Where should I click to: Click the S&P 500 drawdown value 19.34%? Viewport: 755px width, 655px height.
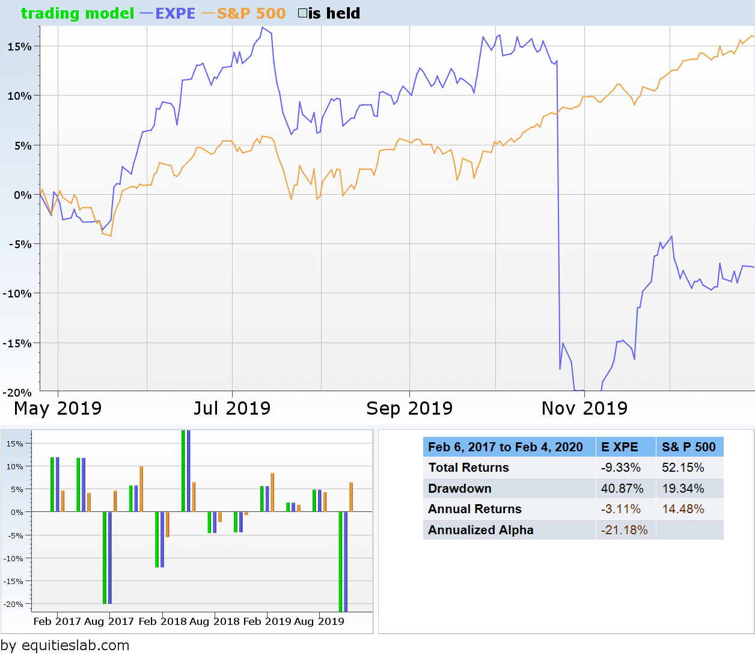click(x=683, y=489)
